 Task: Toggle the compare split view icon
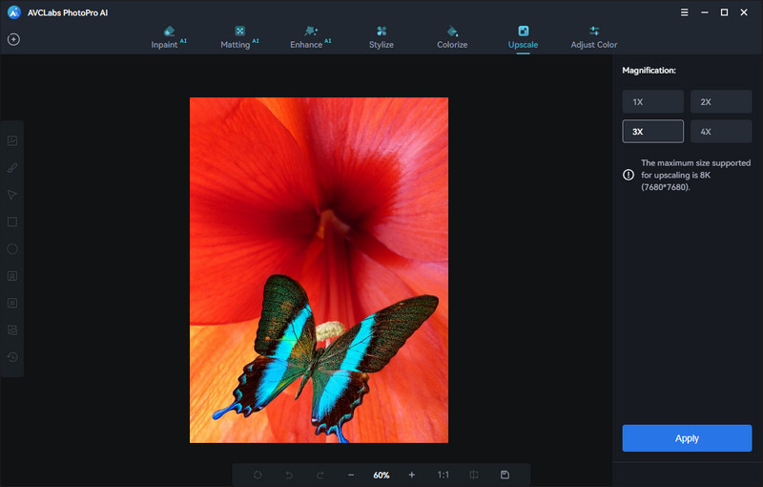[473, 475]
